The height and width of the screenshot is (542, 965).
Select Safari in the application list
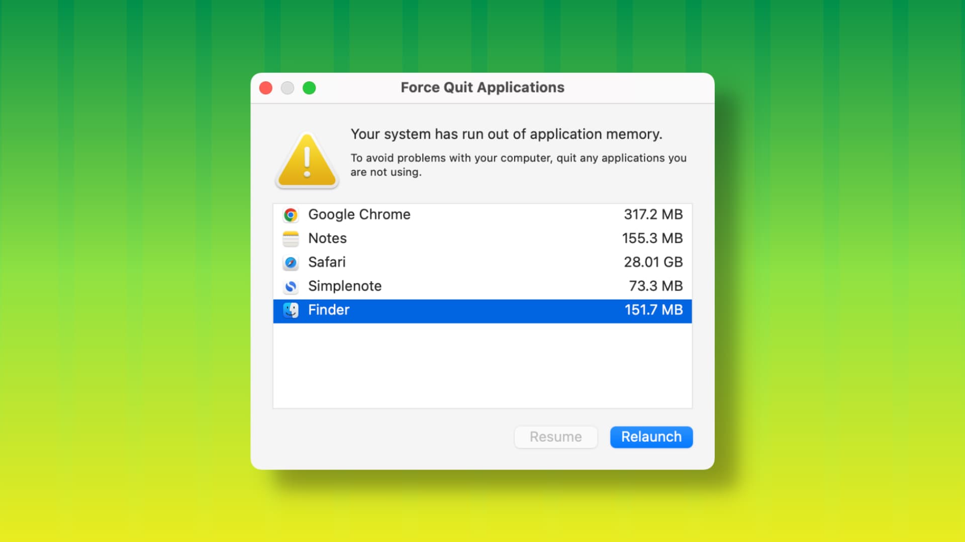(482, 262)
